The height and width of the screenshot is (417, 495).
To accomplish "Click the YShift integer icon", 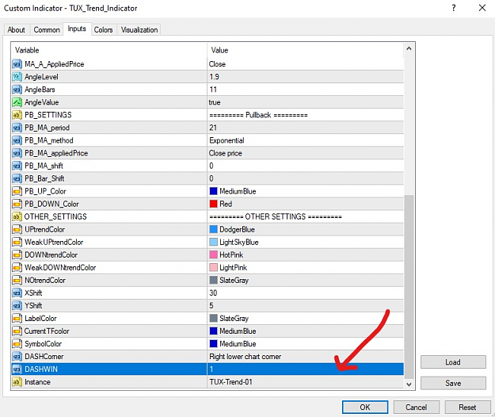I will (x=17, y=305).
